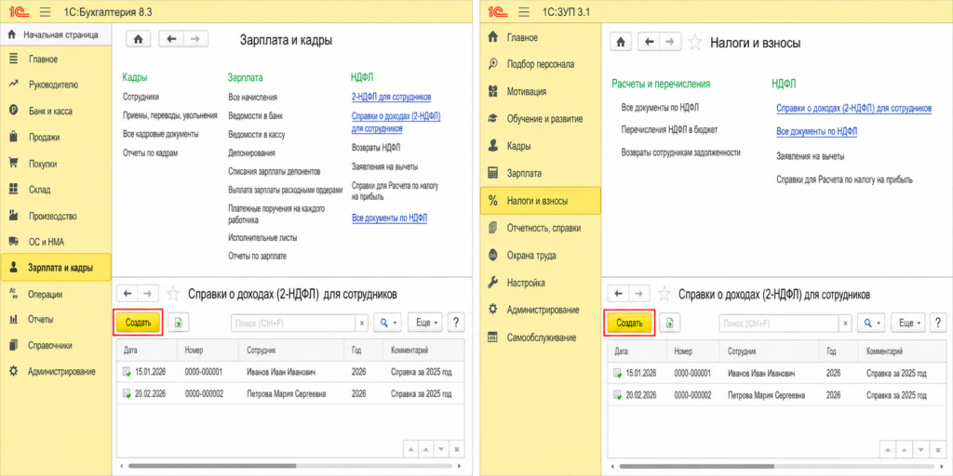Click home icon in Налоги и взносы header
Image resolution: width=953 pixels, height=476 pixels.
[x=621, y=42]
